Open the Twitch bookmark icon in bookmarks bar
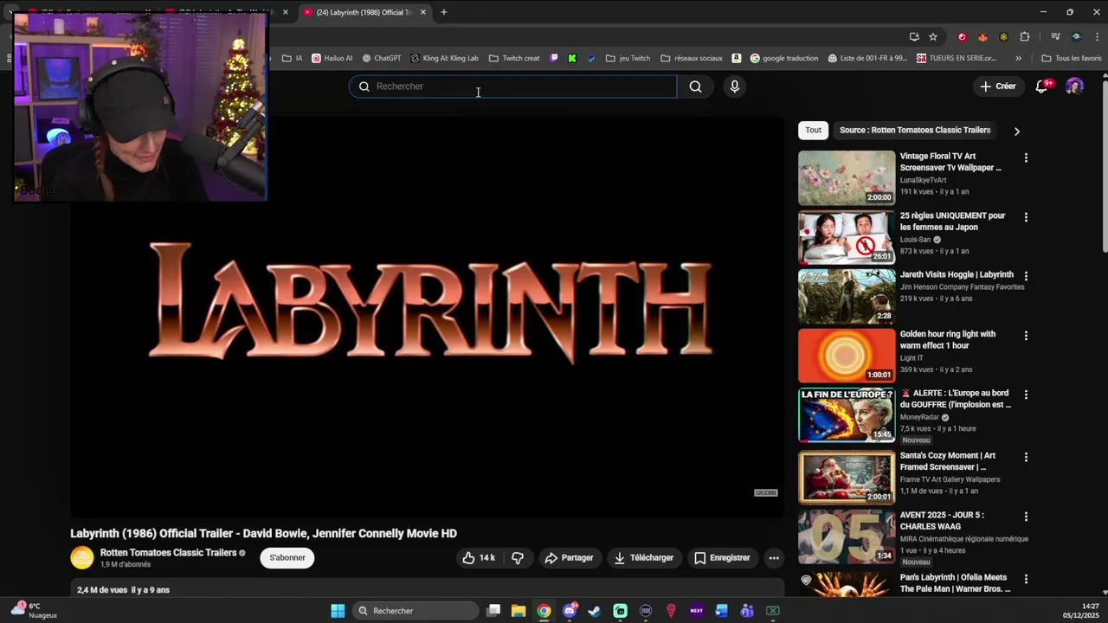The height and width of the screenshot is (623, 1108). coord(555,58)
